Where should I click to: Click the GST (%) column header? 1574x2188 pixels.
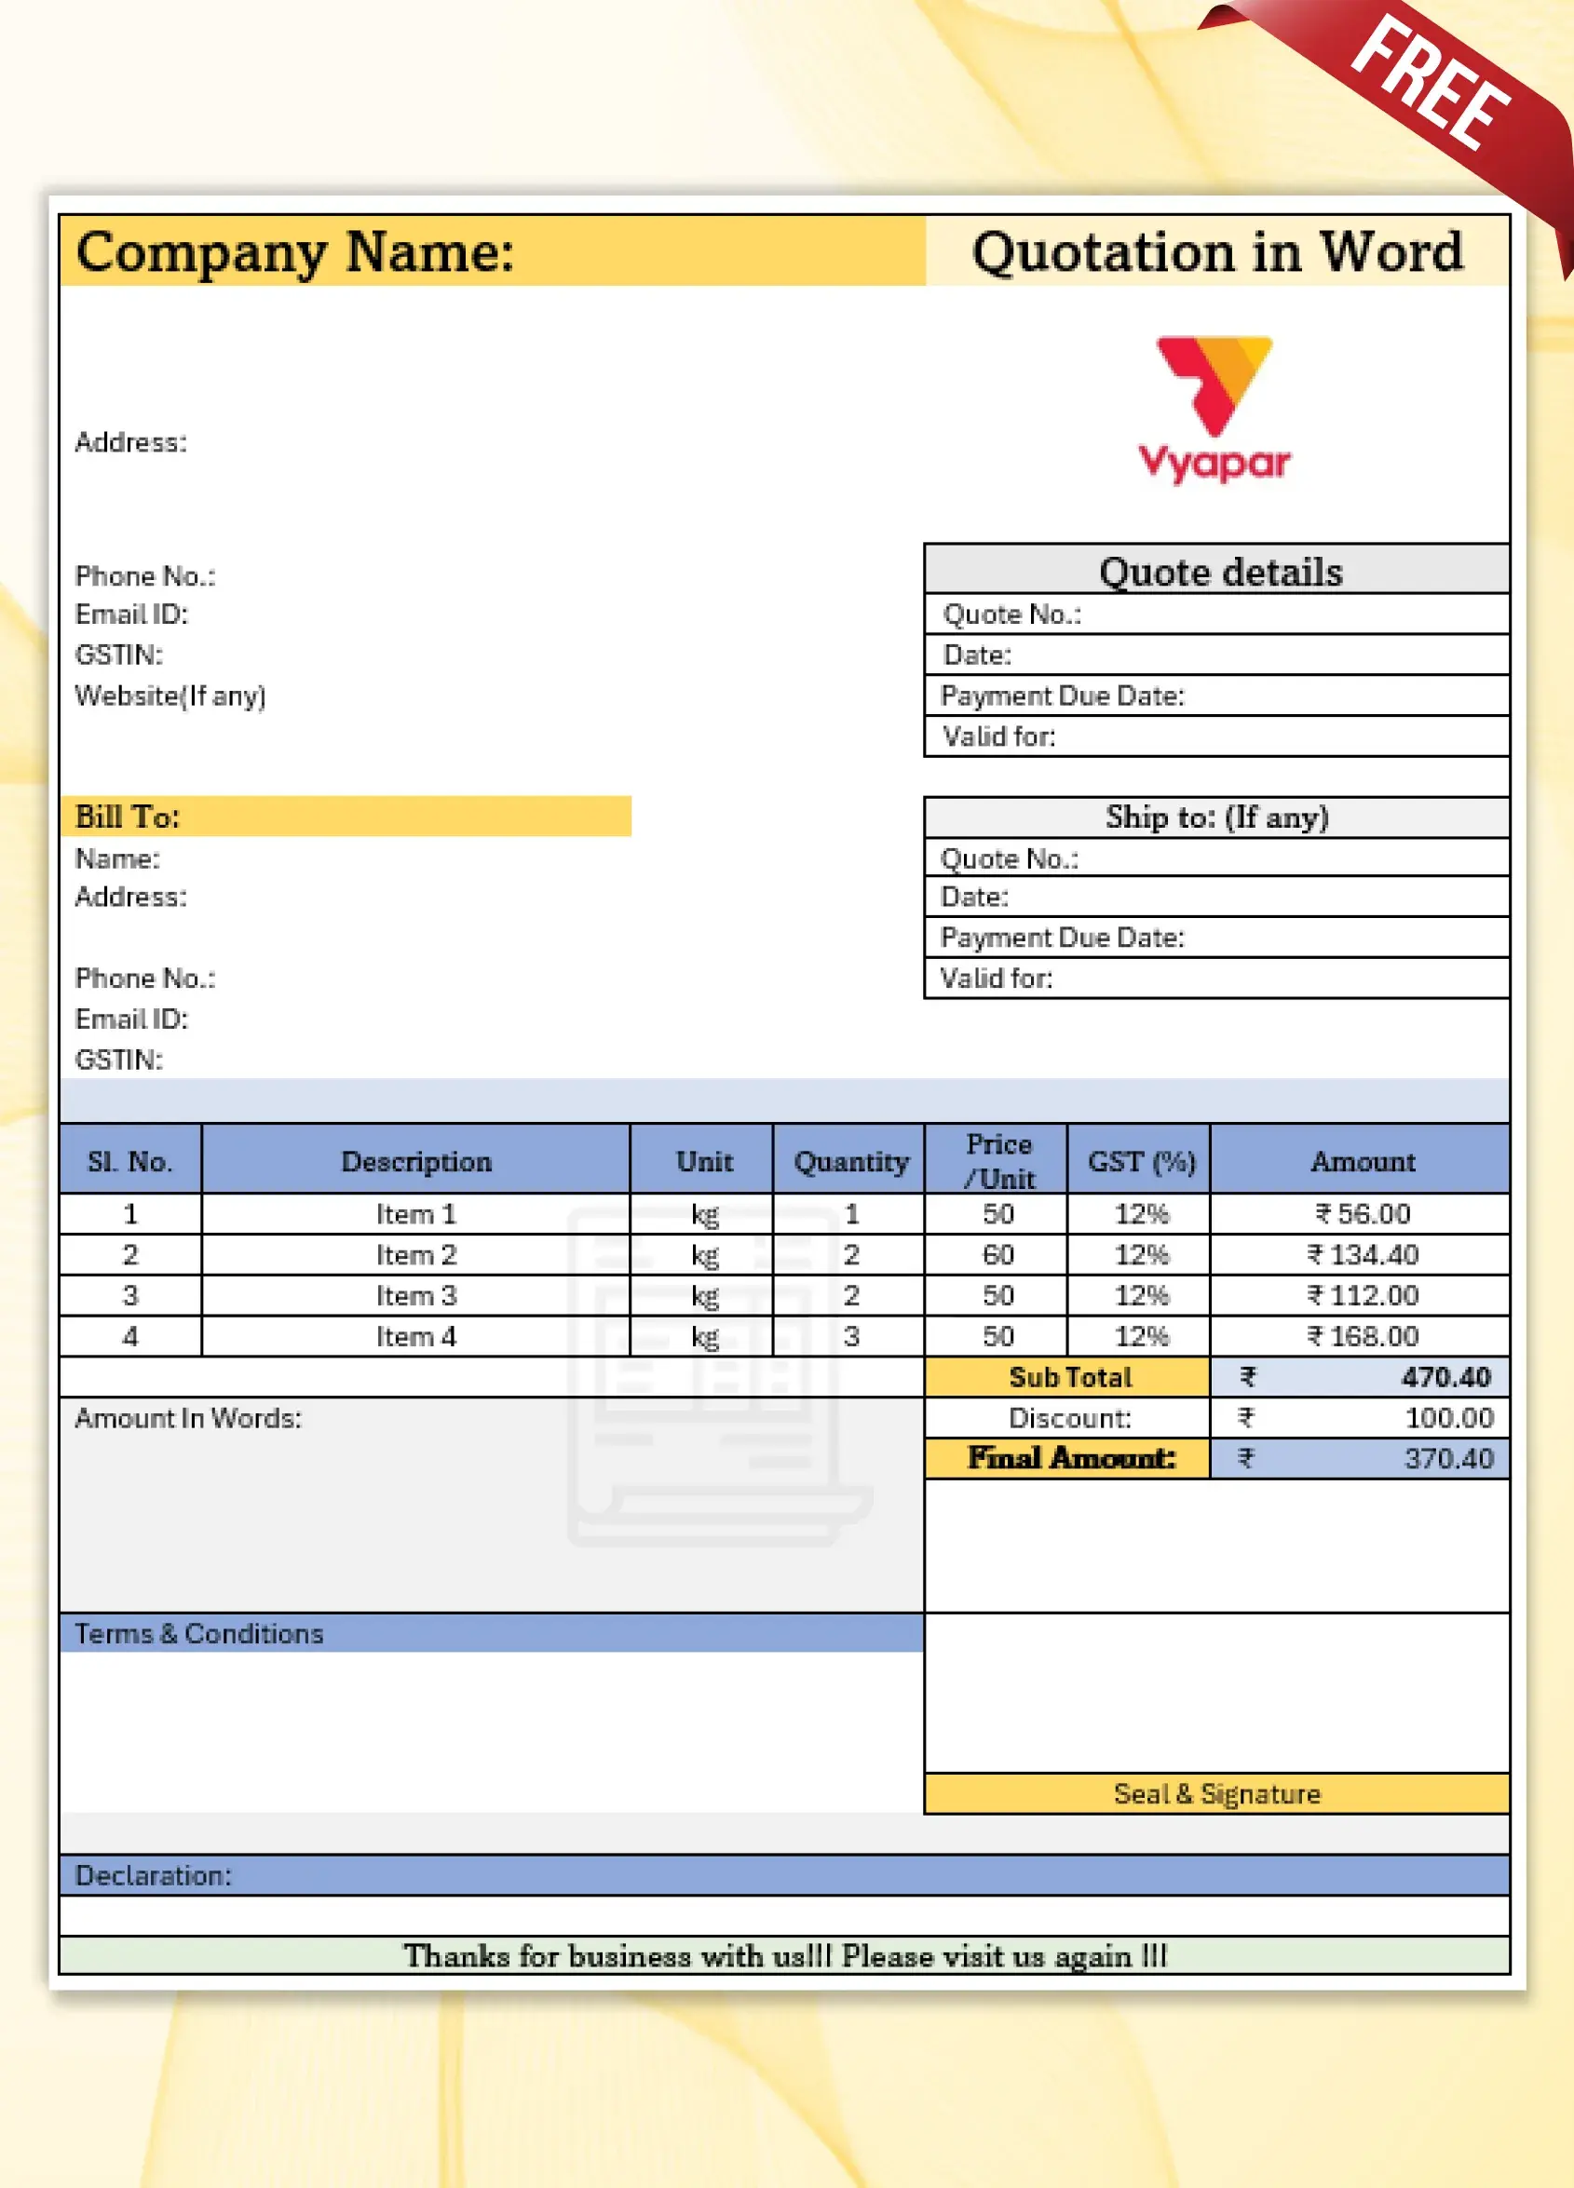[1140, 1160]
